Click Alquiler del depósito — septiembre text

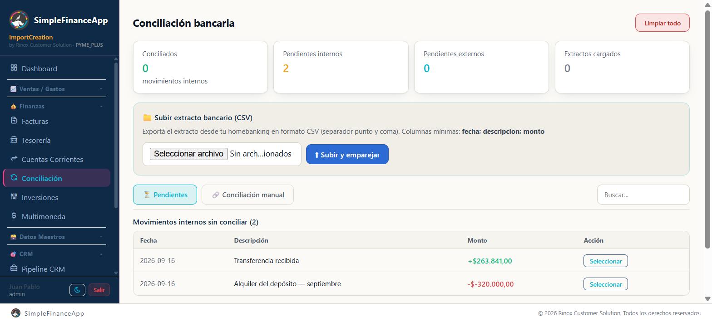click(x=287, y=283)
